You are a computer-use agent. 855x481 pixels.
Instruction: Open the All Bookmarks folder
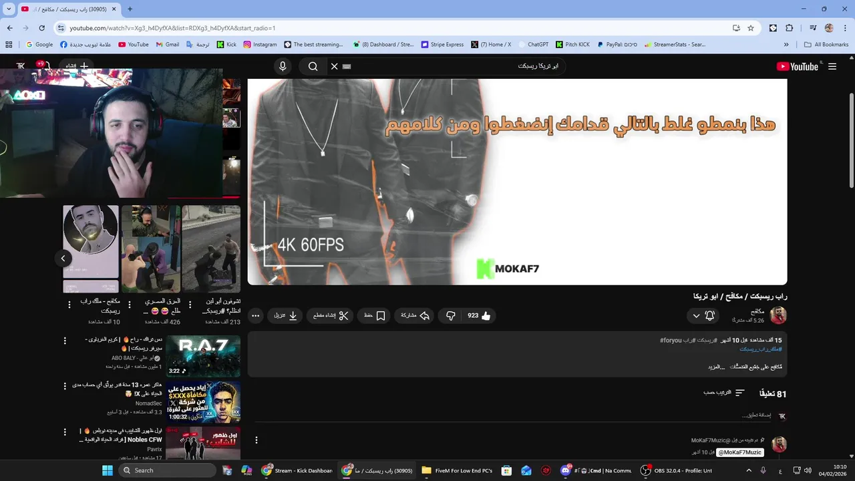(826, 45)
